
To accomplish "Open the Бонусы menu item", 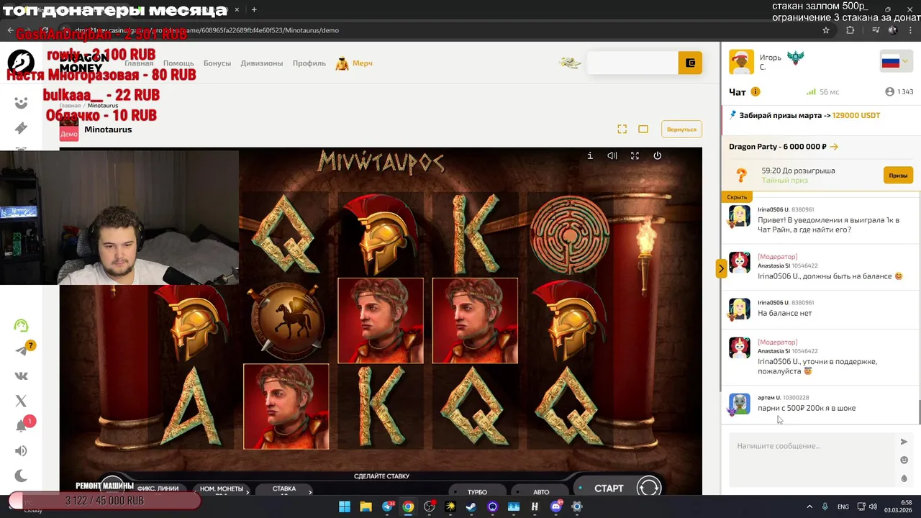I will [217, 63].
